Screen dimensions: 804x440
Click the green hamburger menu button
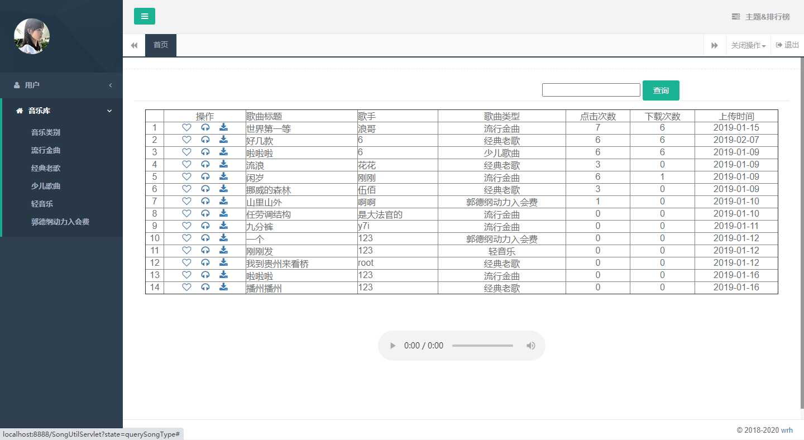coord(145,16)
